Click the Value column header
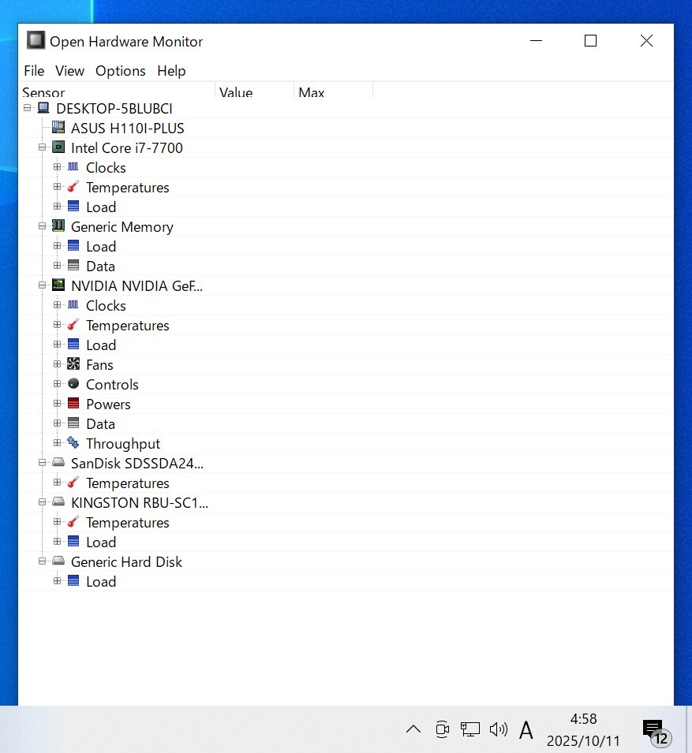The height and width of the screenshot is (753, 692). coord(255,91)
